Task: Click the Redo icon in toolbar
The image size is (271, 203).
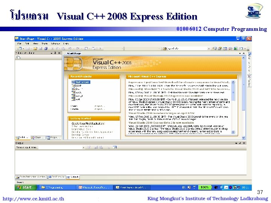Action: (x=78, y=48)
